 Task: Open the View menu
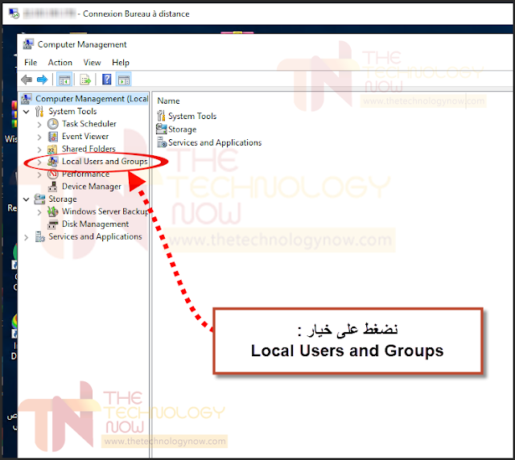click(x=92, y=63)
